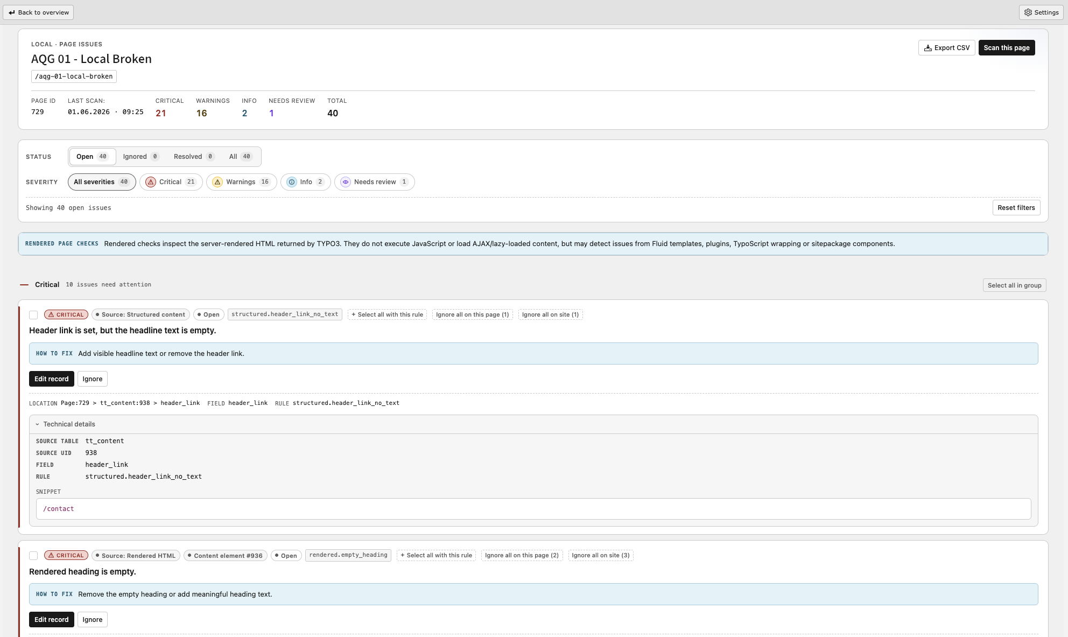
Task: Click Ignore all on site (1)
Action: pos(550,314)
